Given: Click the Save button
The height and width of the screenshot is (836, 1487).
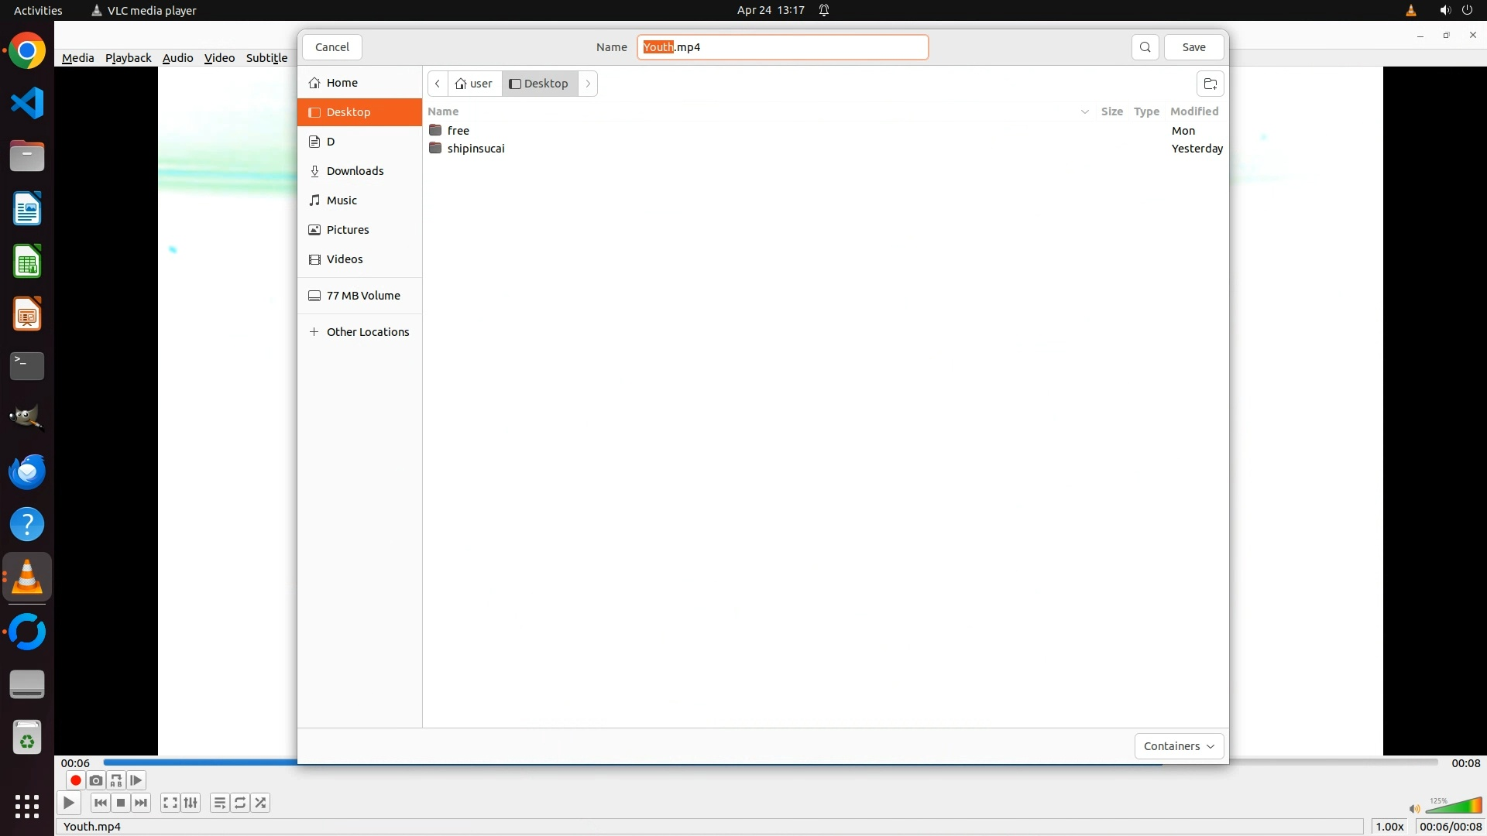Looking at the screenshot, I should click(1193, 47).
